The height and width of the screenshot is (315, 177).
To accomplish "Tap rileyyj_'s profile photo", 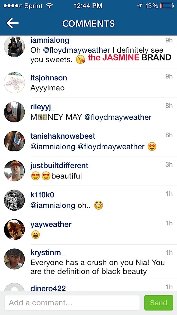I will pos(14,112).
